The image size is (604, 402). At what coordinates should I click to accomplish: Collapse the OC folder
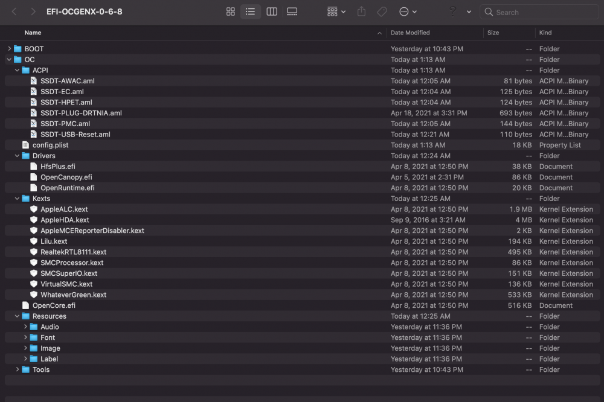pyautogui.click(x=9, y=59)
